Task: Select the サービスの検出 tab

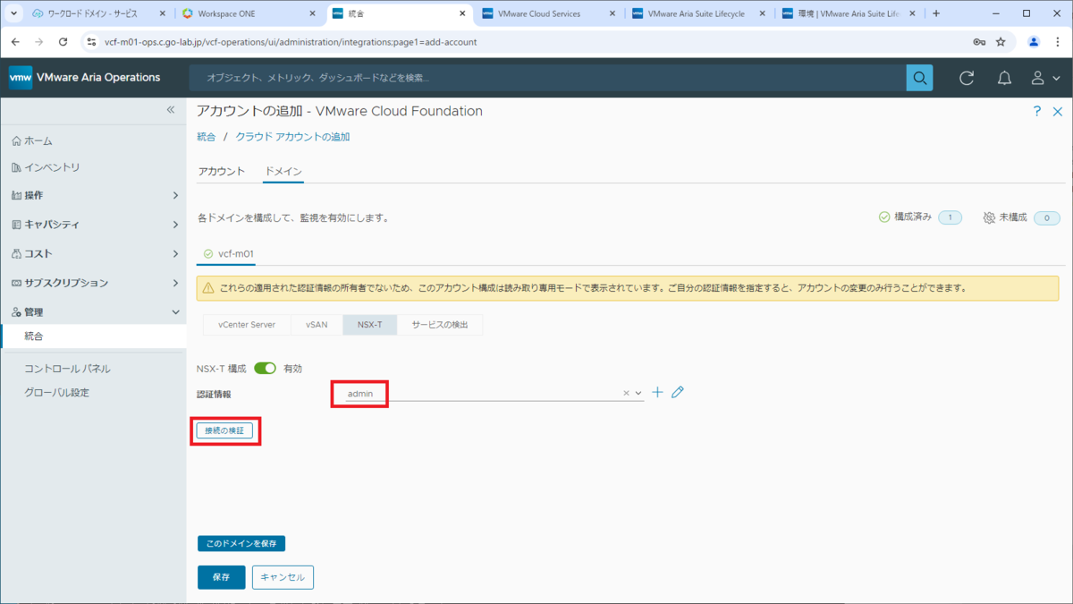Action: pos(440,325)
